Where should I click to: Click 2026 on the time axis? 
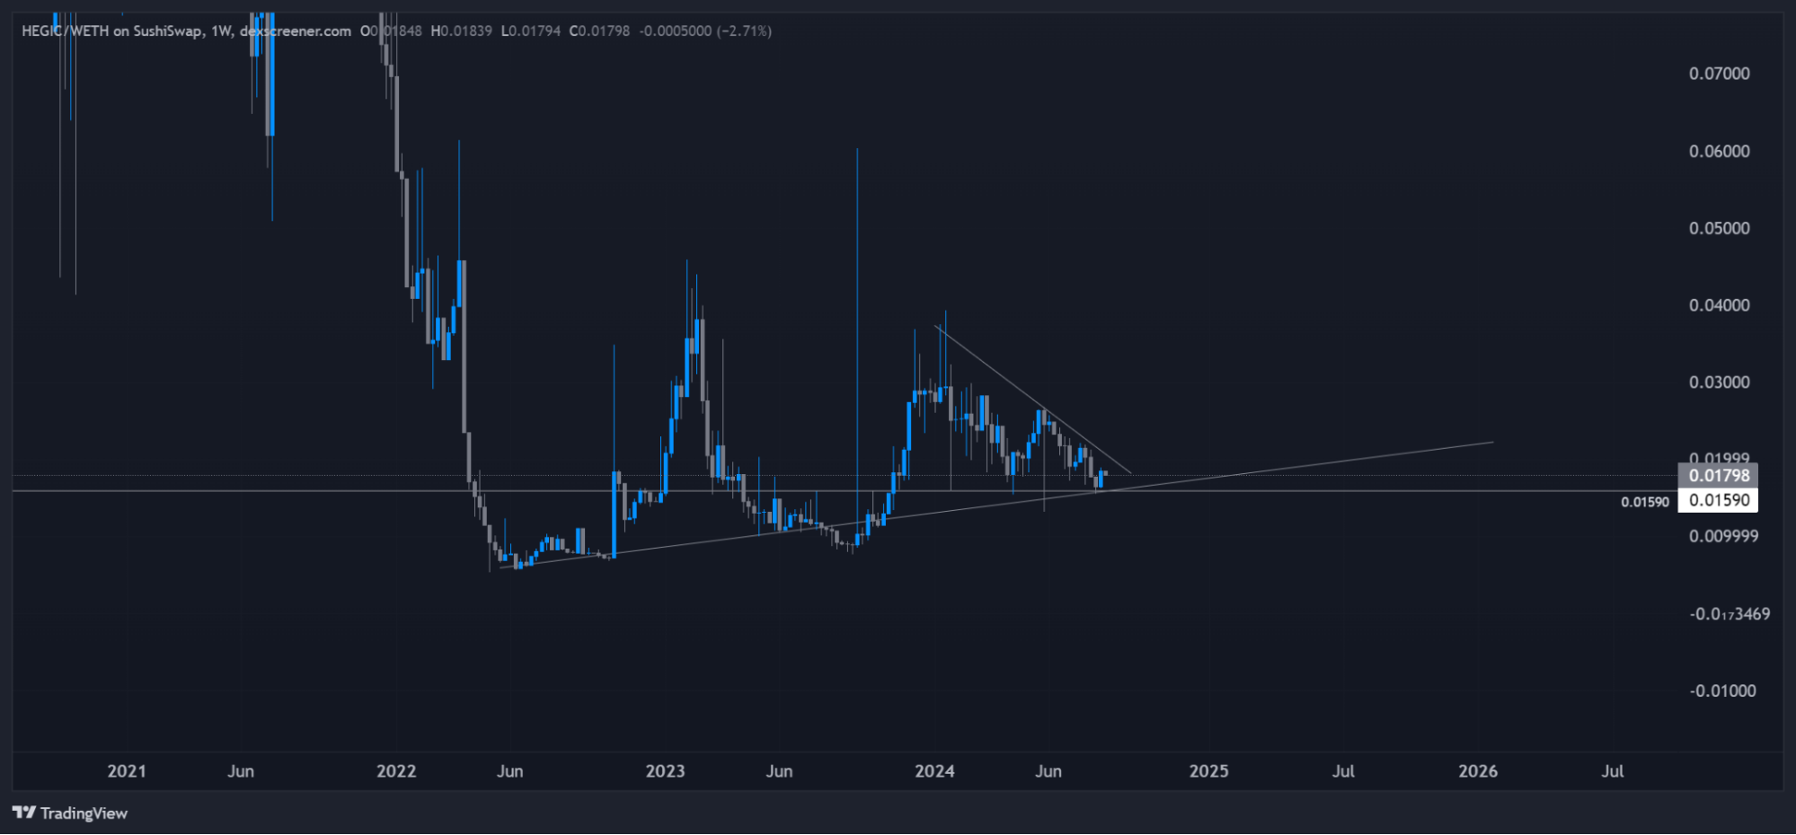[1478, 771]
